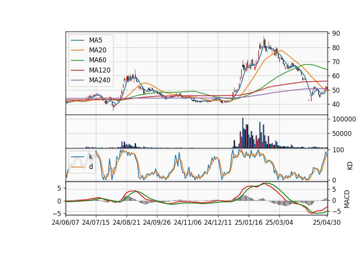Screen dimensions: 364x262
Task: Click the 80 price axis tick label
Action: point(336,48)
